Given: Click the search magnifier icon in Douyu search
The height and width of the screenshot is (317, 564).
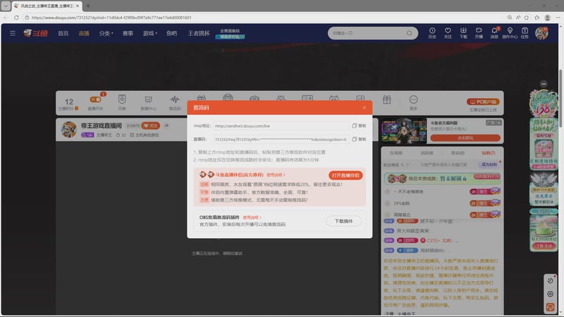Looking at the screenshot, I should [410, 33].
